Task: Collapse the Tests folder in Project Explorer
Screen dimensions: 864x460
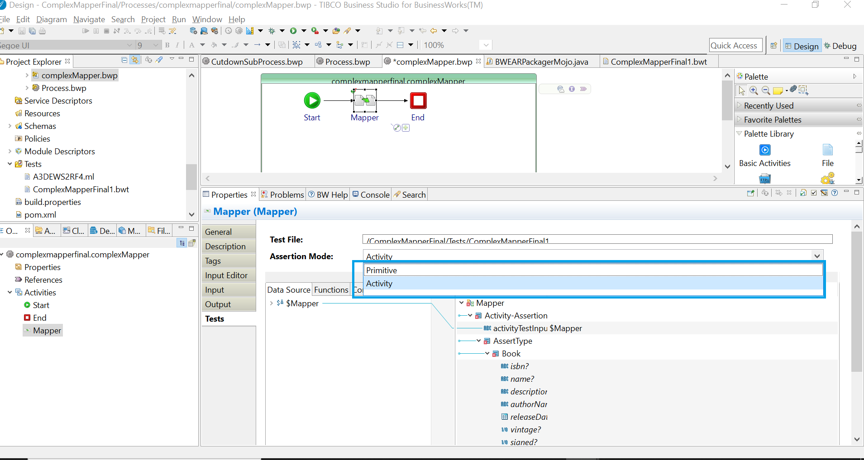Action: coord(10,164)
